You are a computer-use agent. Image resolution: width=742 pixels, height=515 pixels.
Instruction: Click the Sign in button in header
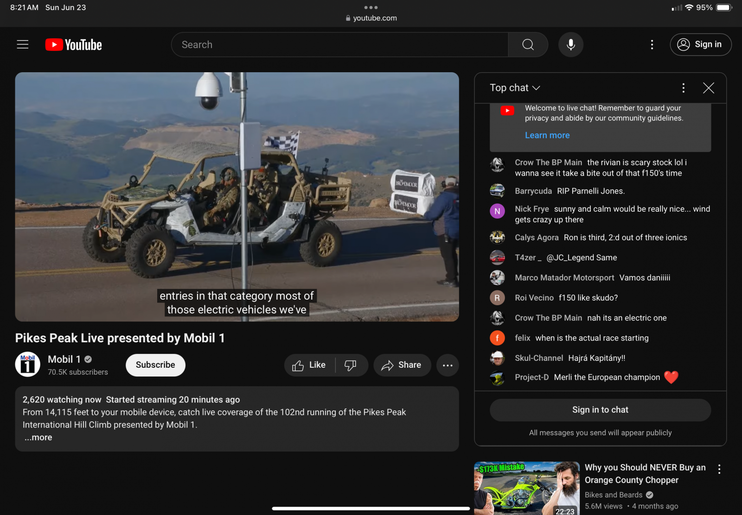[701, 44]
